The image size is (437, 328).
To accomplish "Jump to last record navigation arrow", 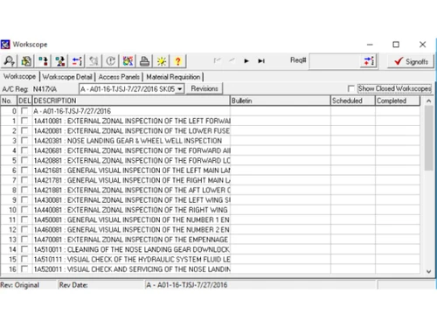I will coord(261,61).
